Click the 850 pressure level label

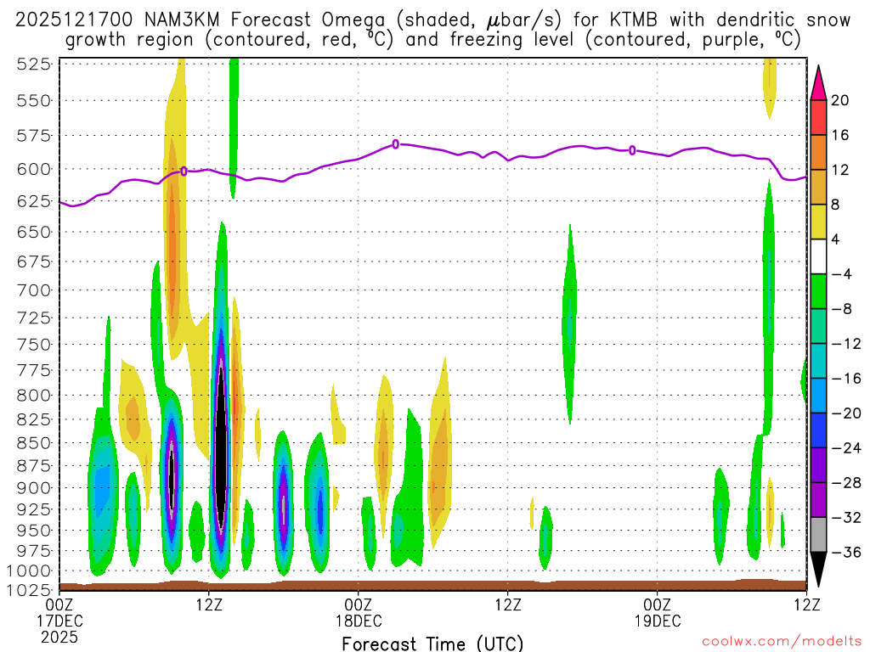pyautogui.click(x=33, y=443)
